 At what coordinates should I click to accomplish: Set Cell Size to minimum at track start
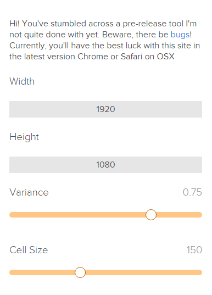tap(12, 272)
